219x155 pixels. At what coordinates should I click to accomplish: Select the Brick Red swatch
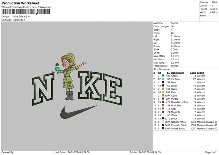(x=162, y=105)
